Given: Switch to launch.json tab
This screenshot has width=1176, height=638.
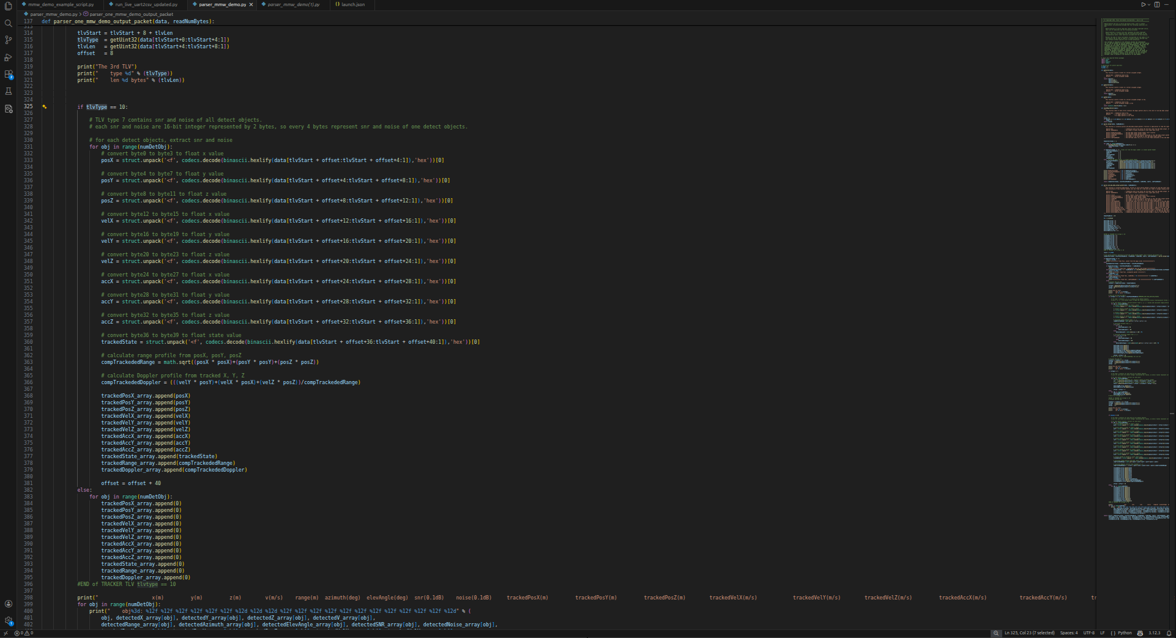Looking at the screenshot, I should pyautogui.click(x=352, y=4).
